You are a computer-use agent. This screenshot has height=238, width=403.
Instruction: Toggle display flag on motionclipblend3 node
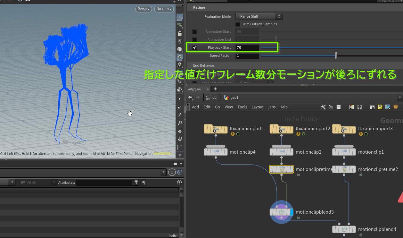point(292,212)
